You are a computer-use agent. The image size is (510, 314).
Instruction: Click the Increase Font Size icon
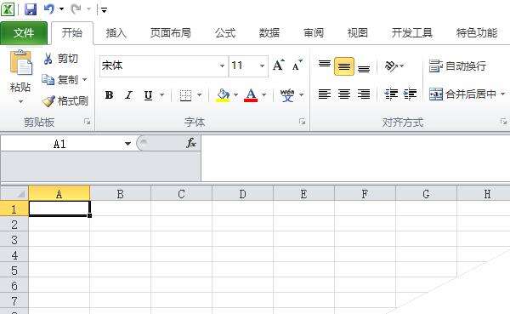click(x=279, y=66)
